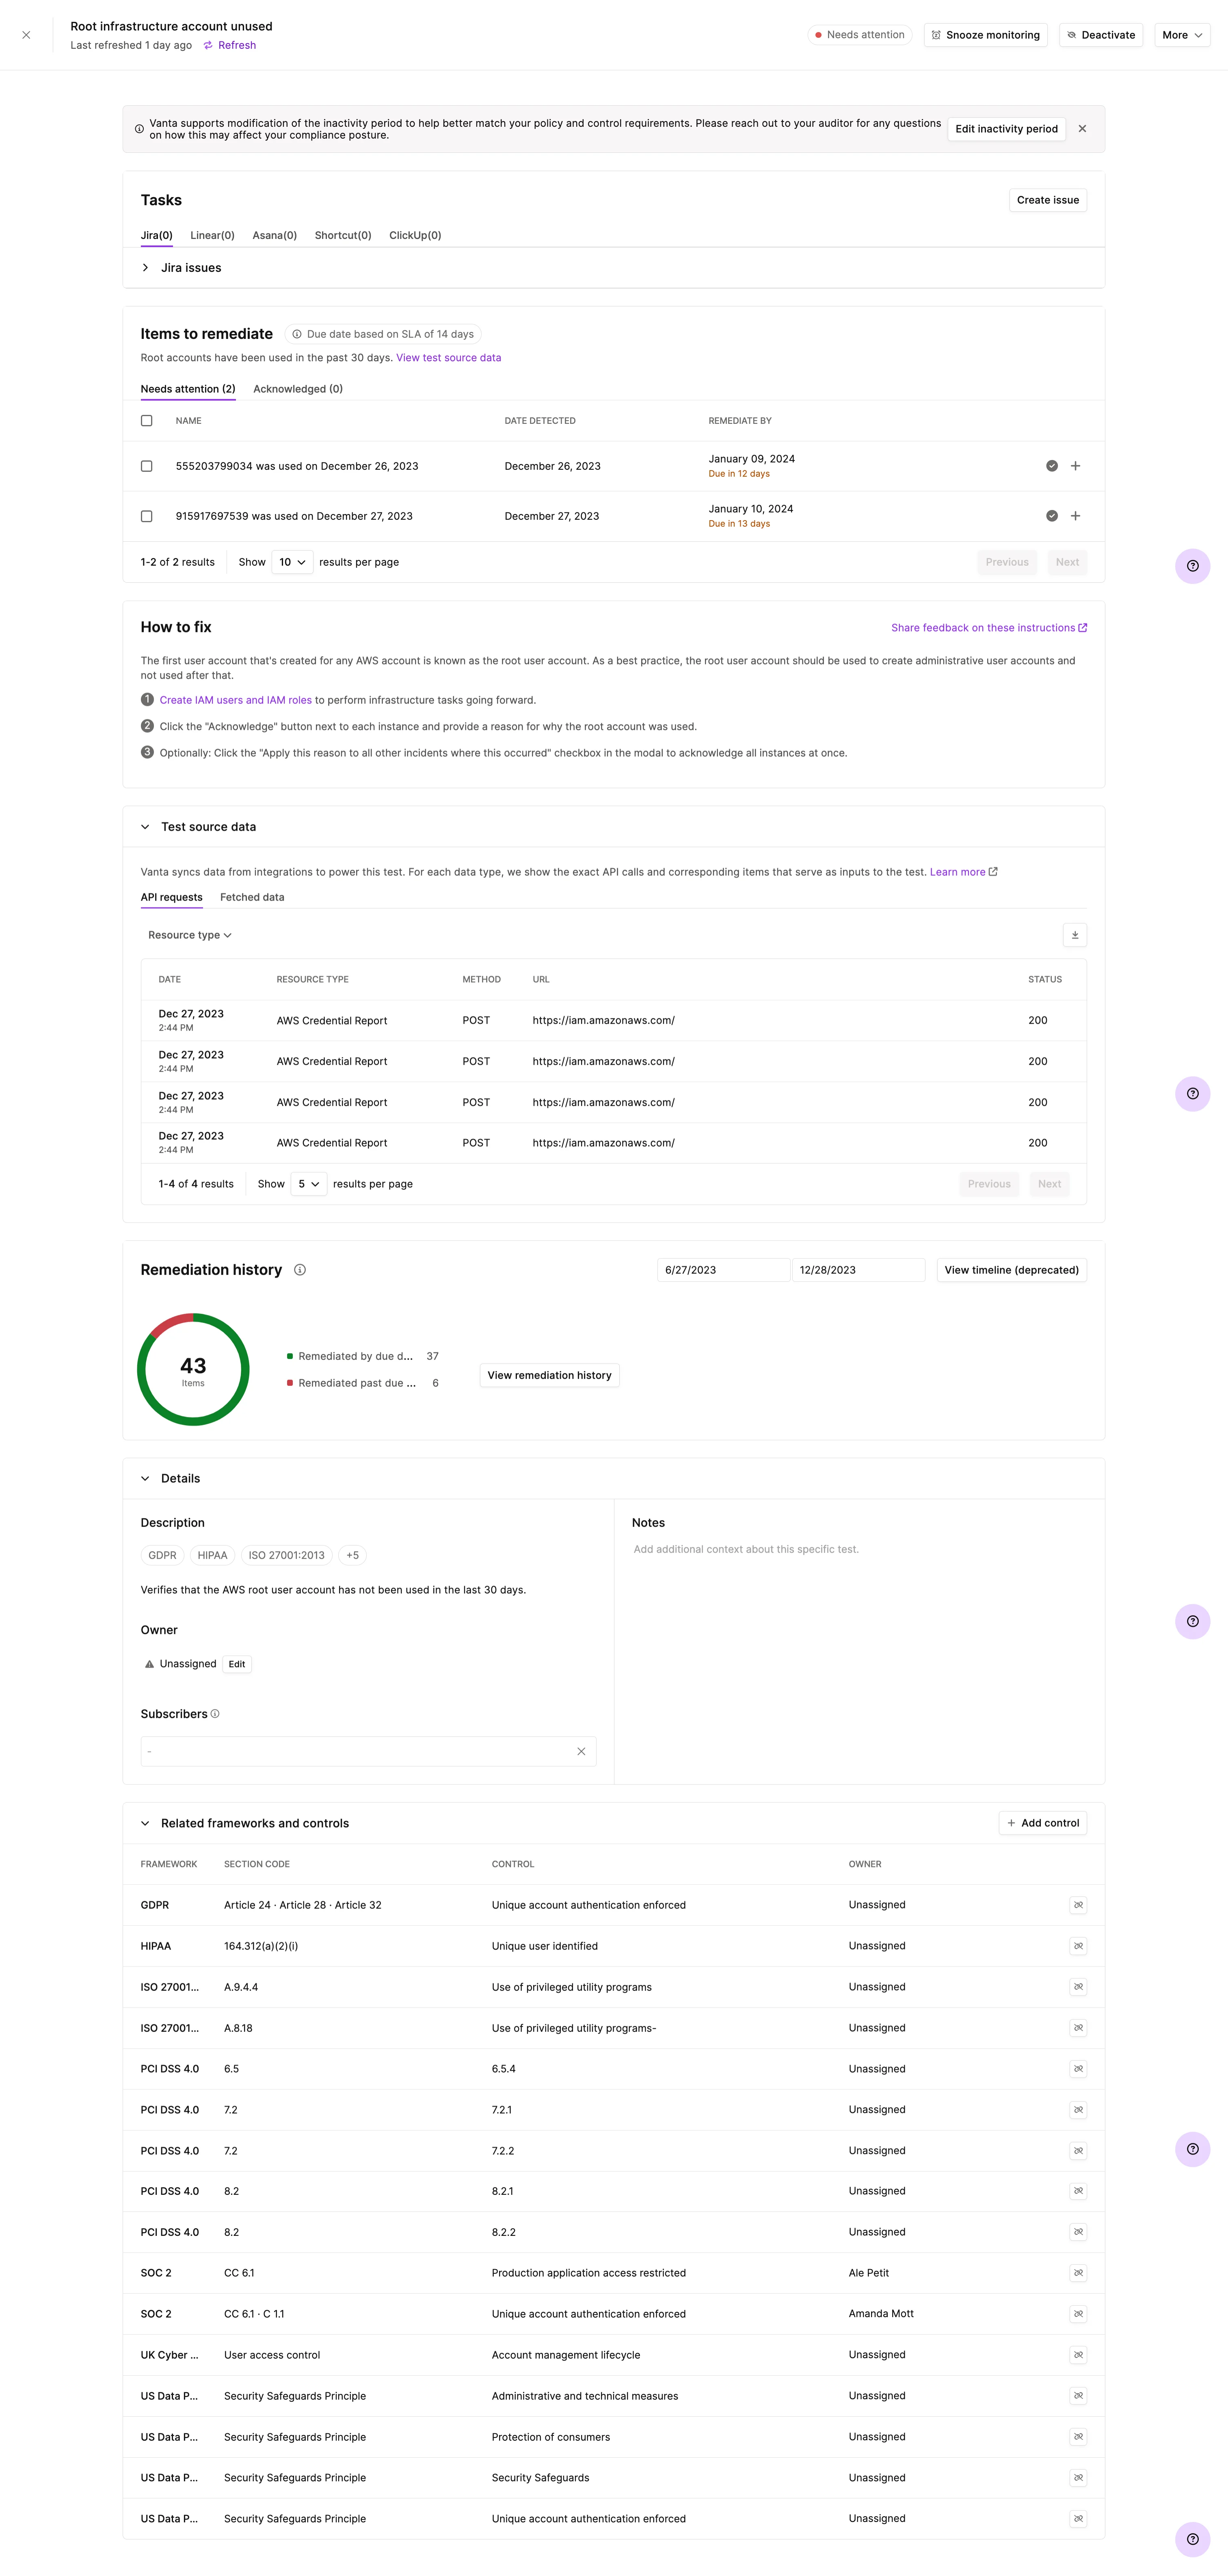The image size is (1228, 2576).
Task: Tick the 915917697539 item checkbox
Action: (x=147, y=516)
